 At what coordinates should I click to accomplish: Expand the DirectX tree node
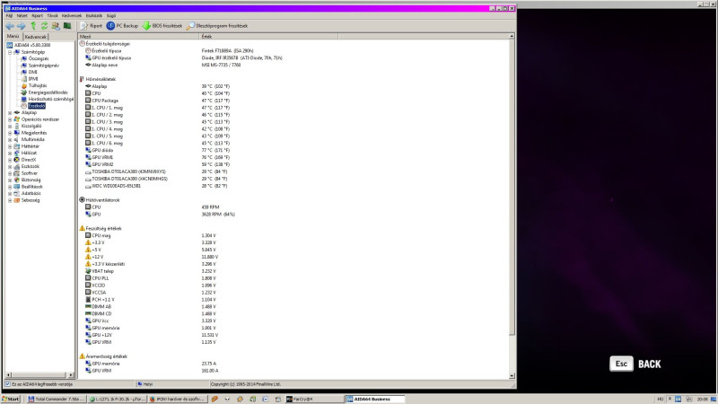point(10,160)
